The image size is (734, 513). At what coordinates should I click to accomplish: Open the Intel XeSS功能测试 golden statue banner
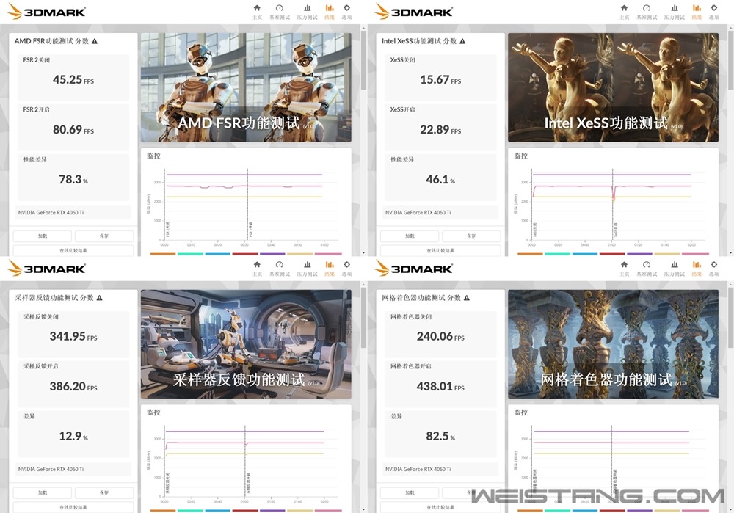click(613, 87)
